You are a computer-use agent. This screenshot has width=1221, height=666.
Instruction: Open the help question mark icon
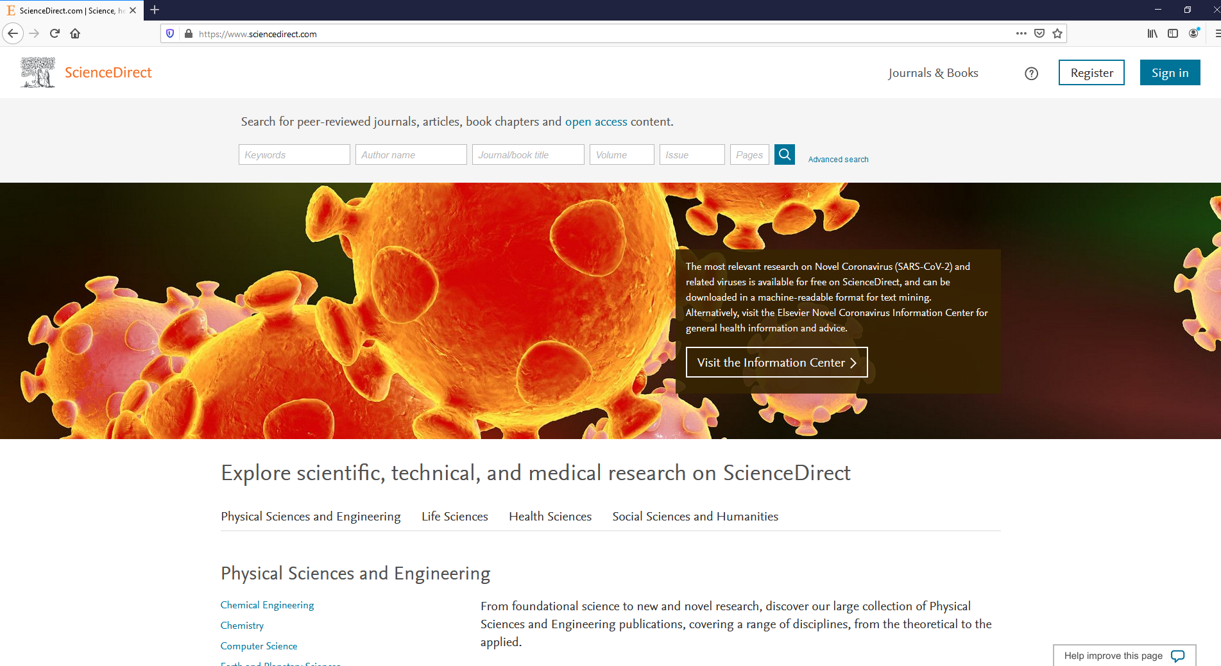click(x=1031, y=74)
